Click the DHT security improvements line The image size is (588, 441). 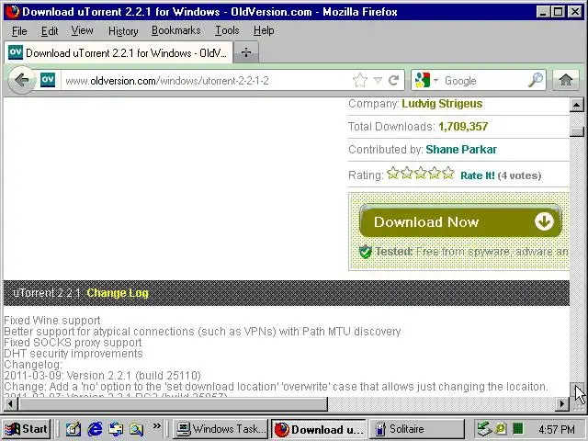point(73,354)
